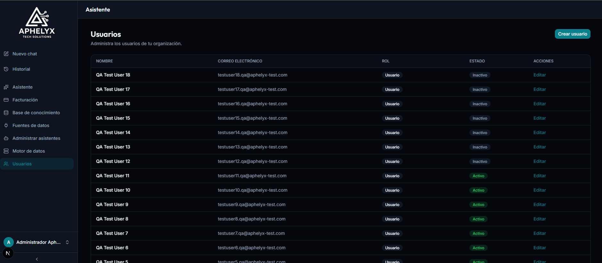Click the ESTADO column header

[477, 61]
